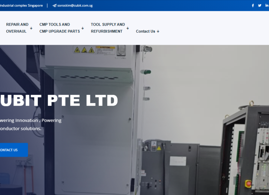Click the CUBIT PTE LTD hero heading
Image resolution: width=269 pixels, height=195 pixels.
(59, 100)
